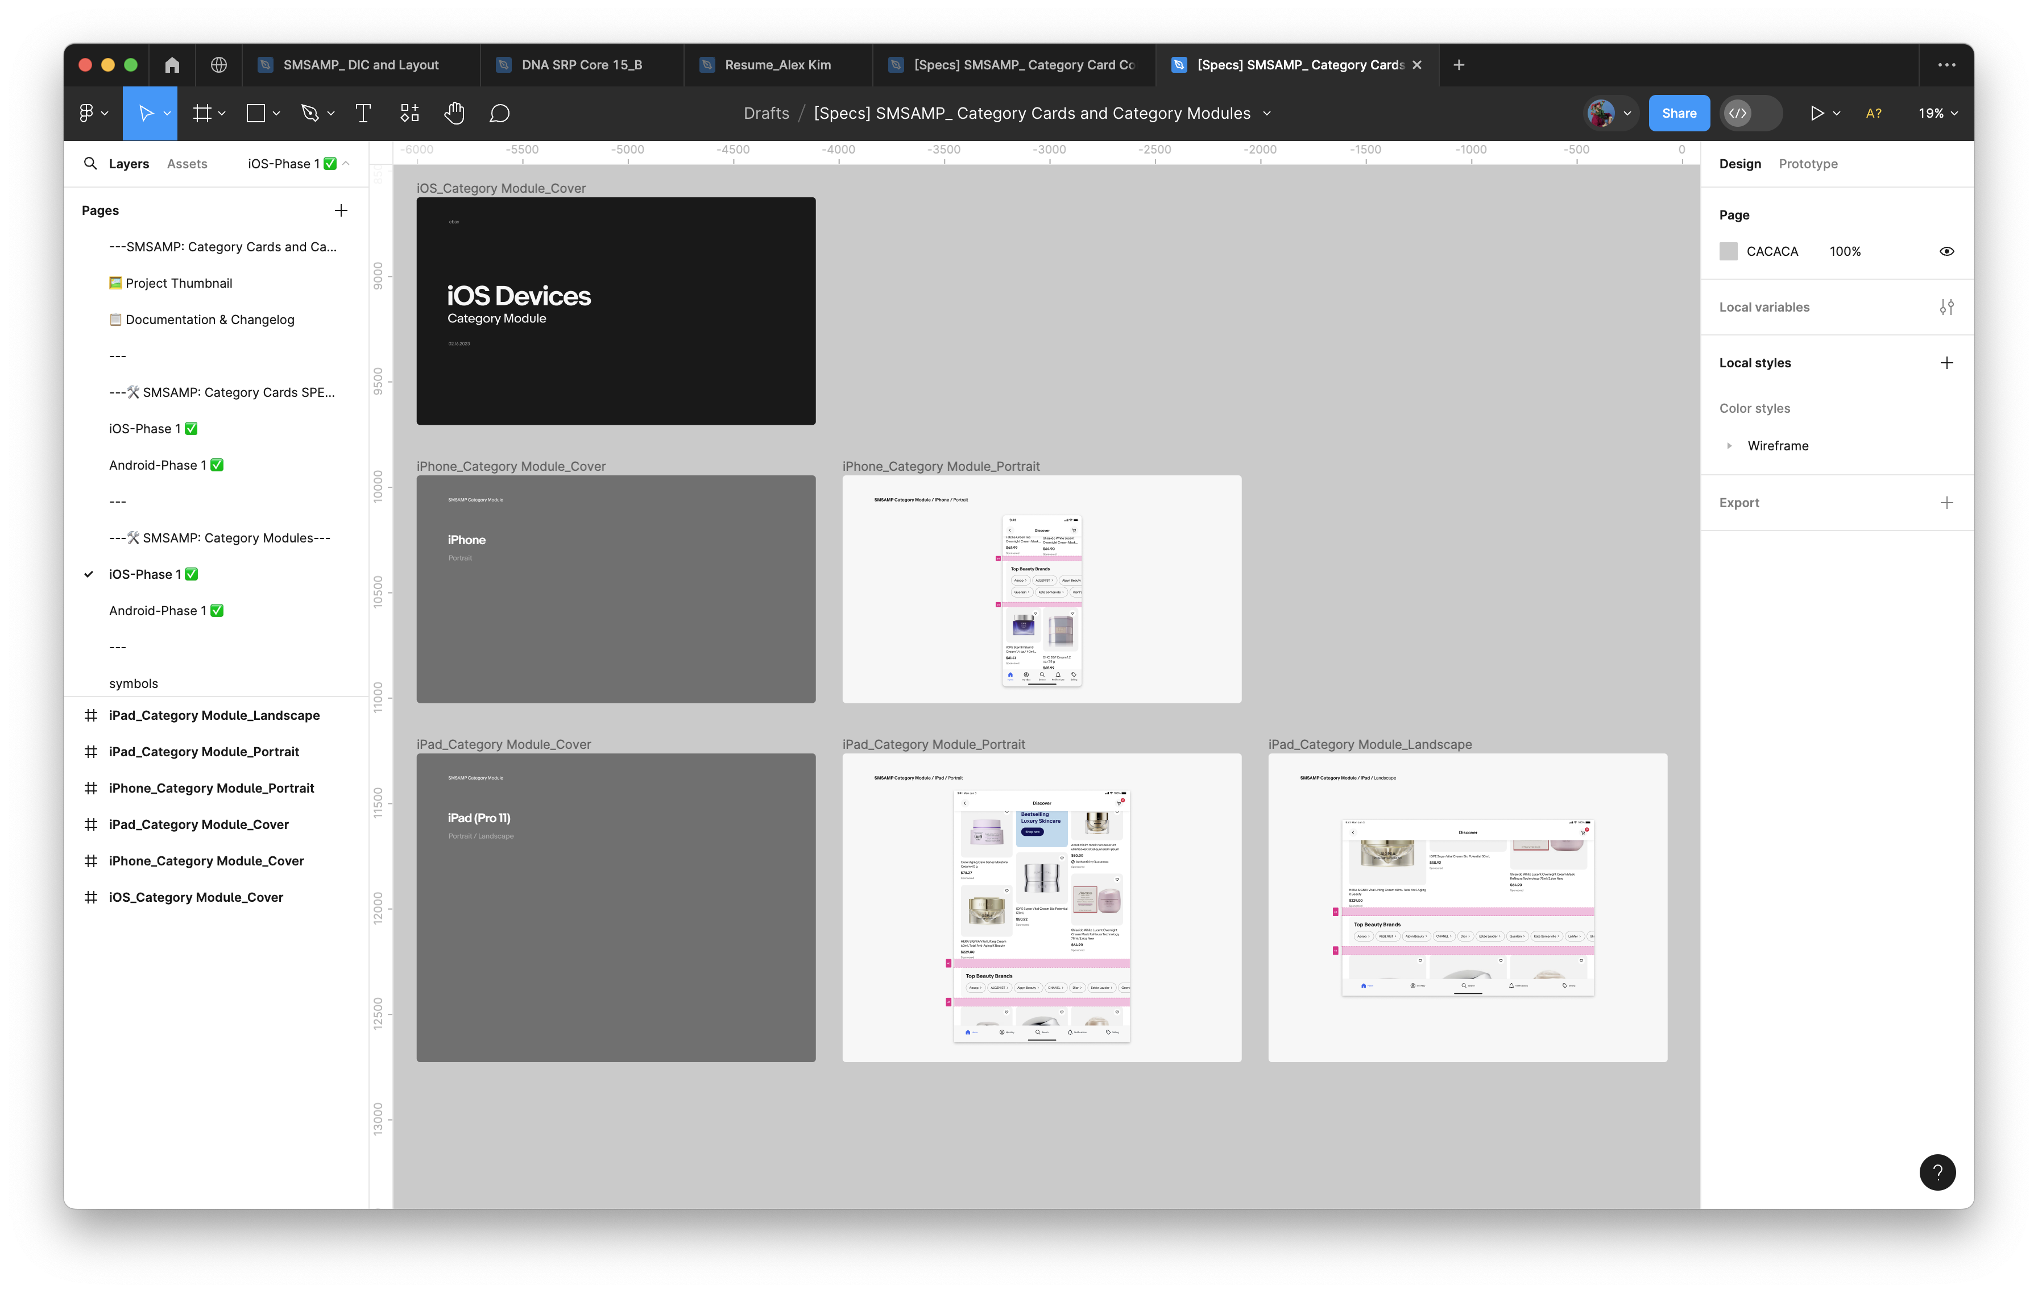2038x1293 pixels.
Task: Edit page background opacity 100%
Action: click(x=1844, y=251)
